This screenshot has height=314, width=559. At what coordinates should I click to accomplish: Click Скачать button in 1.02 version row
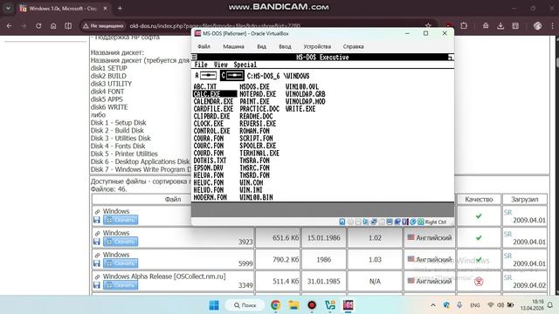[x=121, y=242]
